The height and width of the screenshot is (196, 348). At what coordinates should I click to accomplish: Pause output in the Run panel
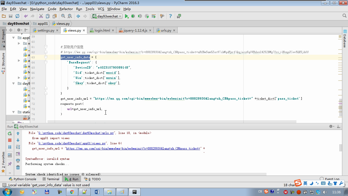(10, 147)
